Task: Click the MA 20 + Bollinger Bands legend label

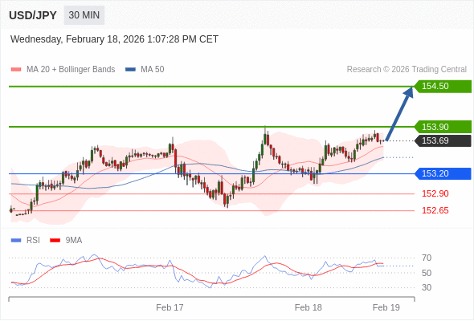Action: [71, 70]
